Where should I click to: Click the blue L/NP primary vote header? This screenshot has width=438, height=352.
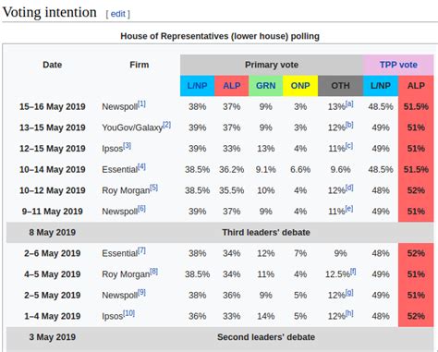point(197,86)
